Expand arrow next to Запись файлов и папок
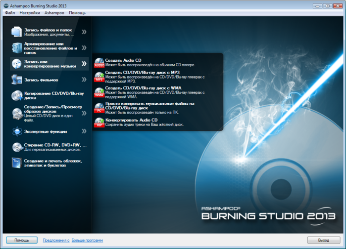The width and height of the screenshot is (346, 249). tap(84, 32)
